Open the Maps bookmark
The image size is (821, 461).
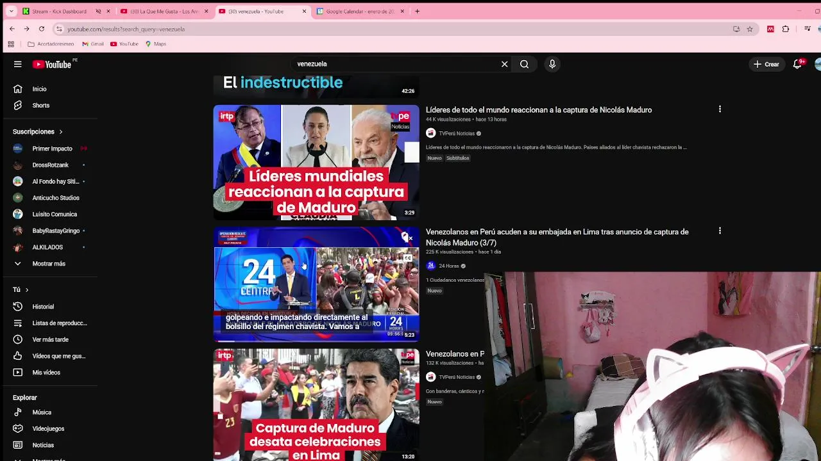click(156, 44)
